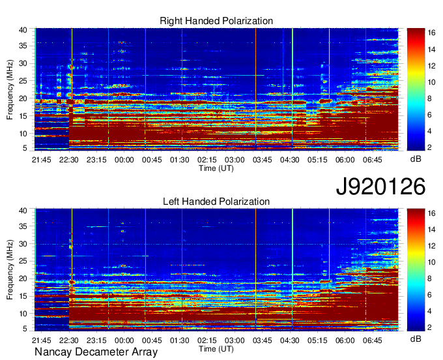Viewport: 443px width, 360px height.
Task: Click the 03:45 tick on lower time axis
Action: click(262, 340)
